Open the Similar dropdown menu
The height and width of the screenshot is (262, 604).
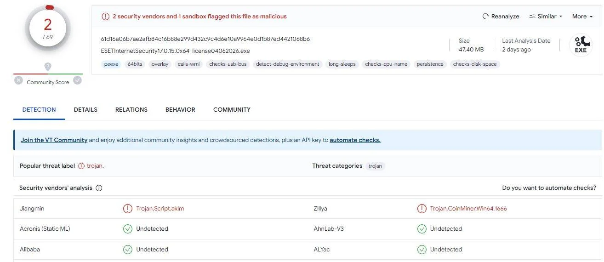546,16
